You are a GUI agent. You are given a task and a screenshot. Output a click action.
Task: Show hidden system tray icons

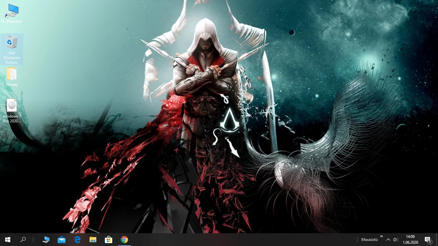pyautogui.click(x=388, y=240)
